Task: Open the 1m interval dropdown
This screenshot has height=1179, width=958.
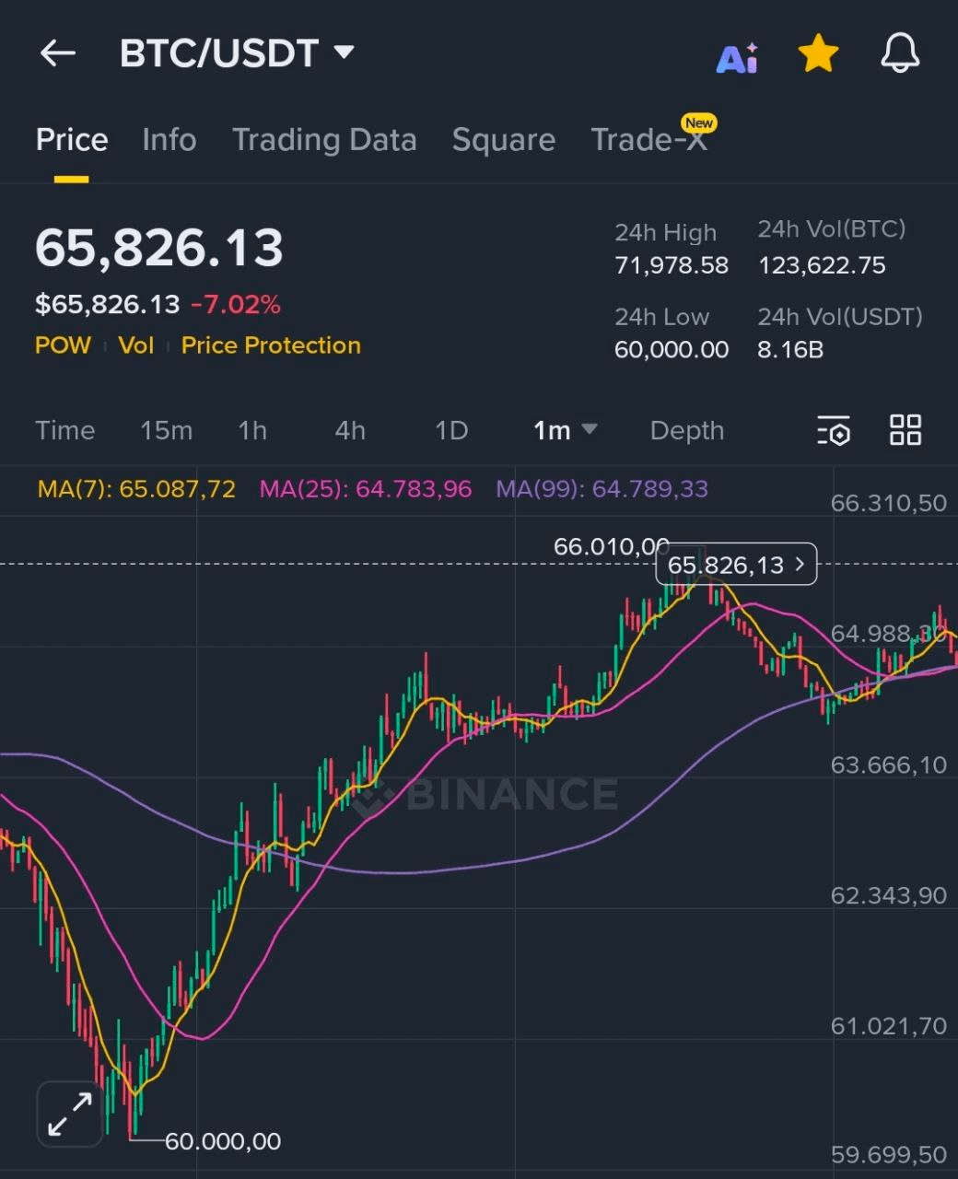Action: pyautogui.click(x=565, y=430)
